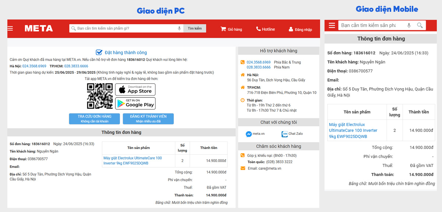Click the microphone icon in PC search box
This screenshot has width=442, height=212.
(179, 28)
